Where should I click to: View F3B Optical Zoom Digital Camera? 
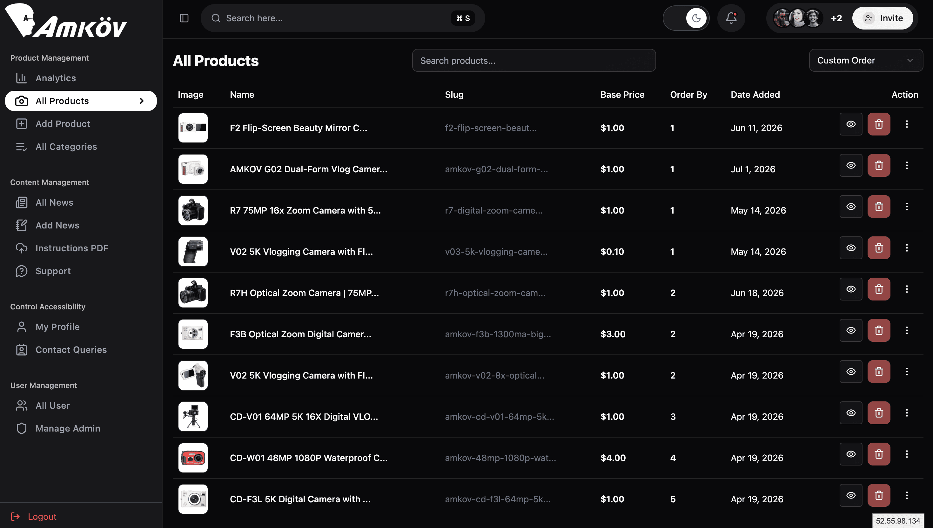(x=851, y=331)
